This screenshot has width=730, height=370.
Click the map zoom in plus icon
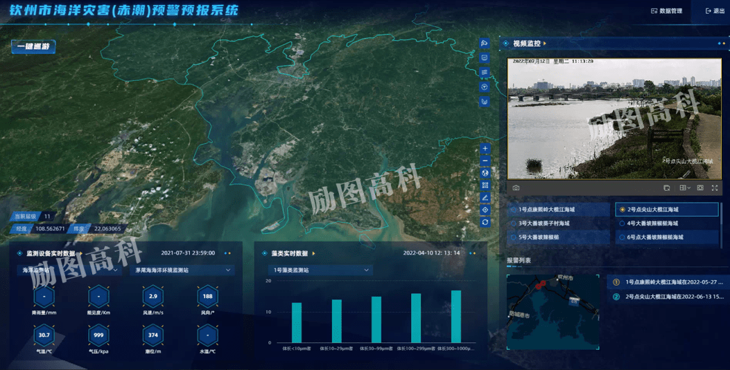[x=485, y=149]
